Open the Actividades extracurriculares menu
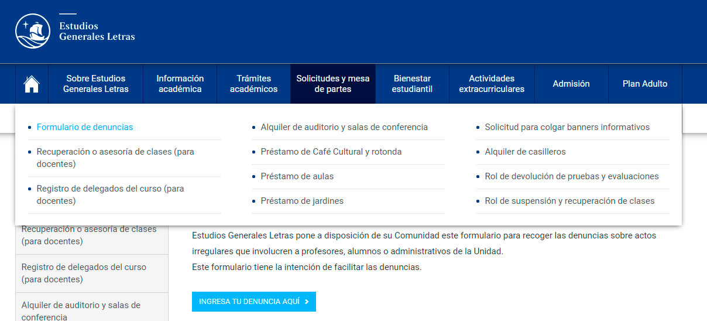The height and width of the screenshot is (321, 707). (492, 84)
